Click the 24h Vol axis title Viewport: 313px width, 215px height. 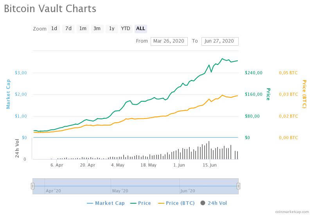[17, 148]
